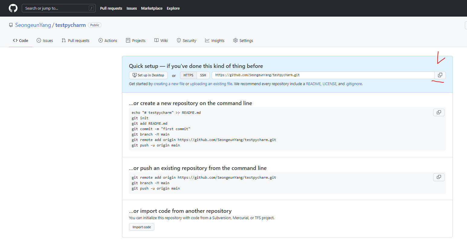Click the 'git add README.md' line
This screenshot has height=243, width=467.
[150, 123]
